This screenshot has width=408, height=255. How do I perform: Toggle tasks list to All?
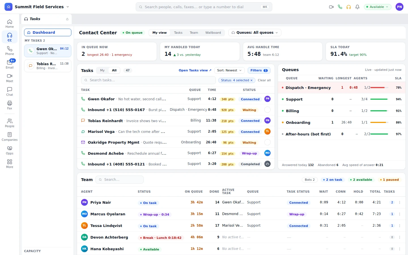[114, 71]
